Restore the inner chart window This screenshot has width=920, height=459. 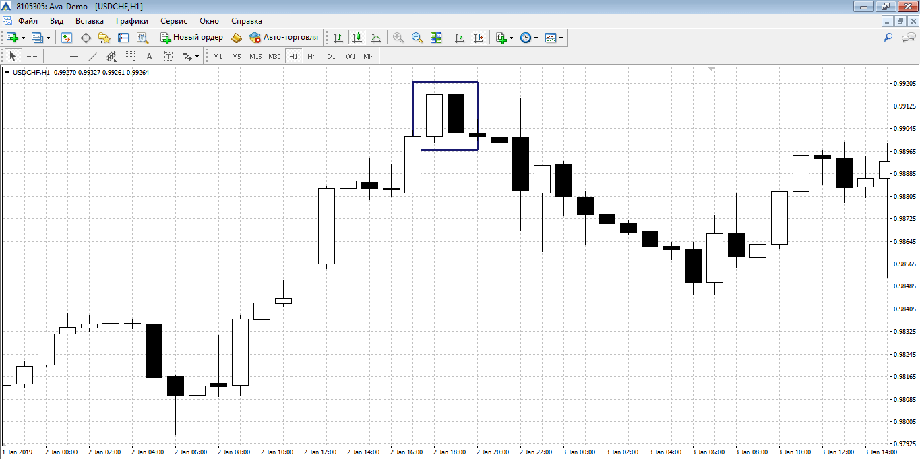[x=900, y=21]
